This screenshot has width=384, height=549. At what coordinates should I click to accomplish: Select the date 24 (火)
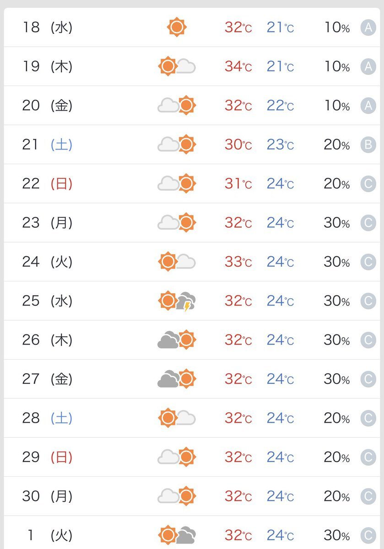(x=47, y=262)
